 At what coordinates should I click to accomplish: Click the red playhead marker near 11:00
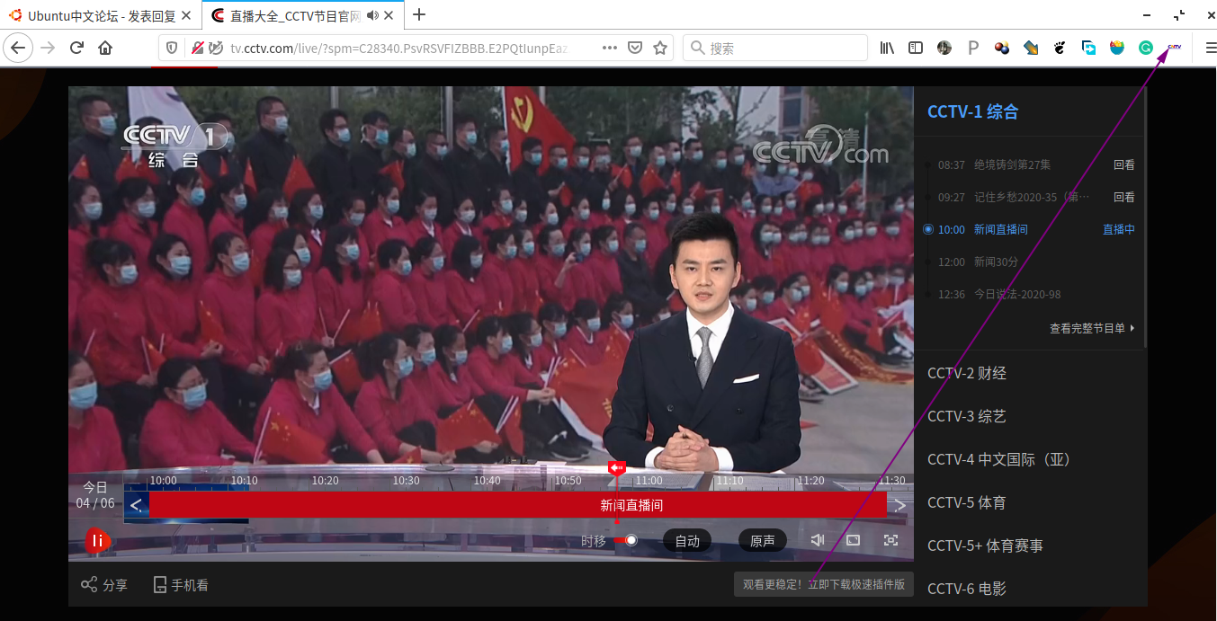(x=616, y=468)
